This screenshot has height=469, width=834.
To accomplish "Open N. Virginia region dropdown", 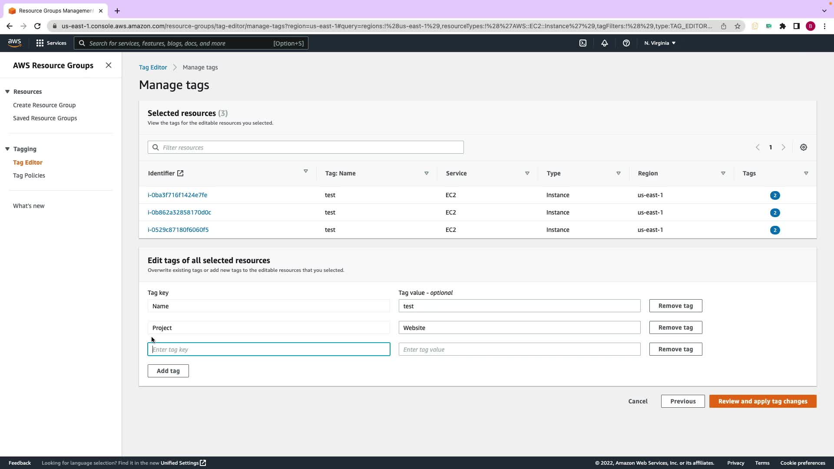I will pyautogui.click(x=659, y=43).
